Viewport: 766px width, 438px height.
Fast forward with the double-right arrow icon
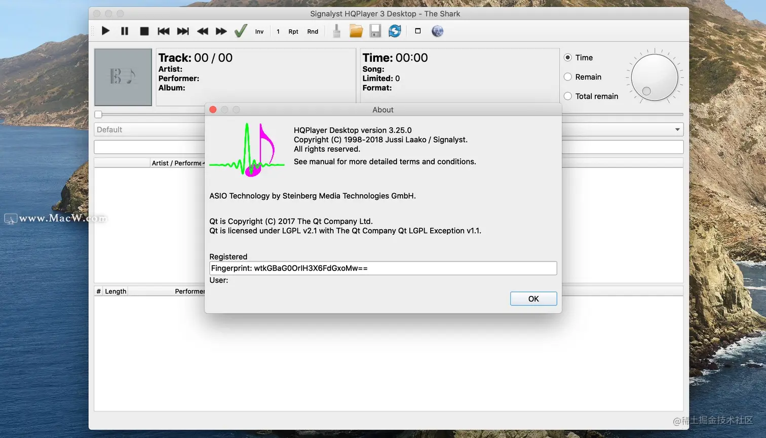click(221, 31)
